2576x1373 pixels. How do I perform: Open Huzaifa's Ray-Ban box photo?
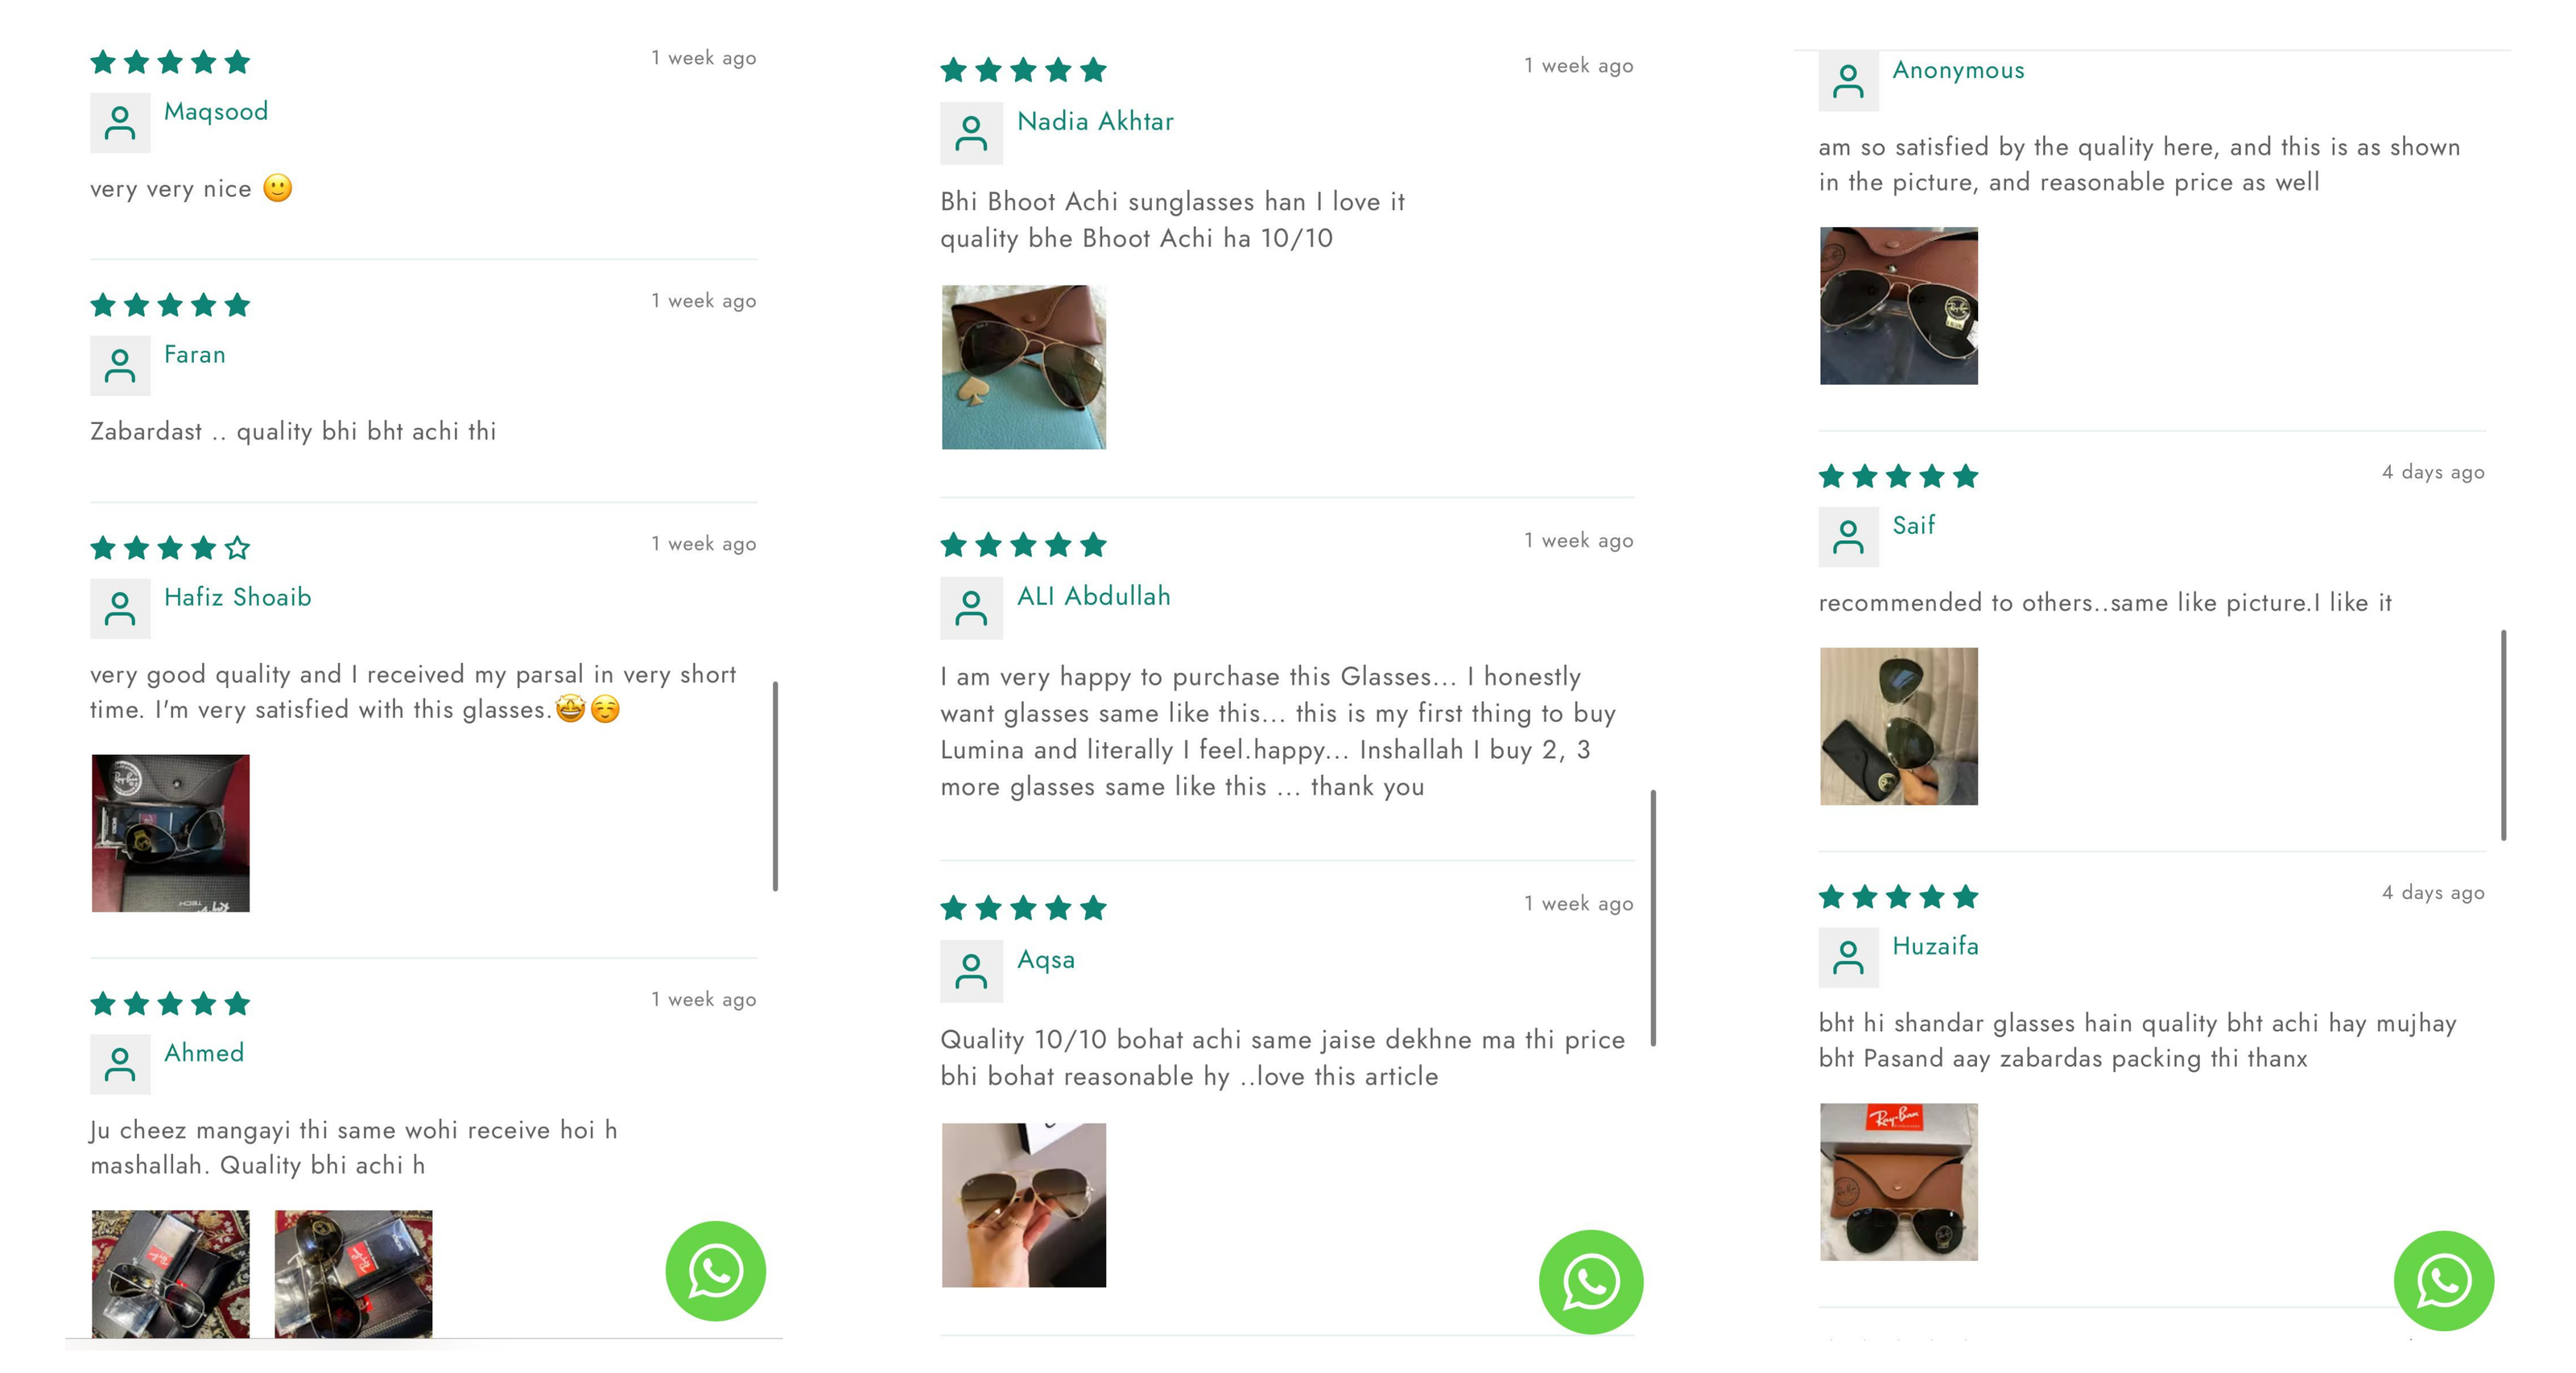pyautogui.click(x=1899, y=1182)
